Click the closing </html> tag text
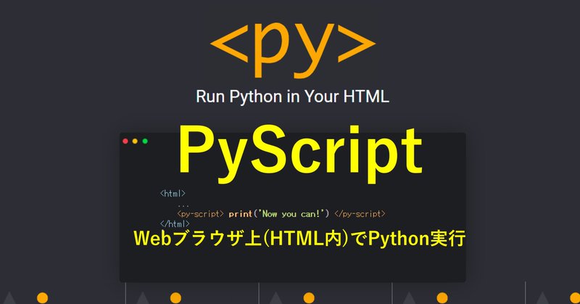This screenshot has width=580, height=304. pos(175,223)
